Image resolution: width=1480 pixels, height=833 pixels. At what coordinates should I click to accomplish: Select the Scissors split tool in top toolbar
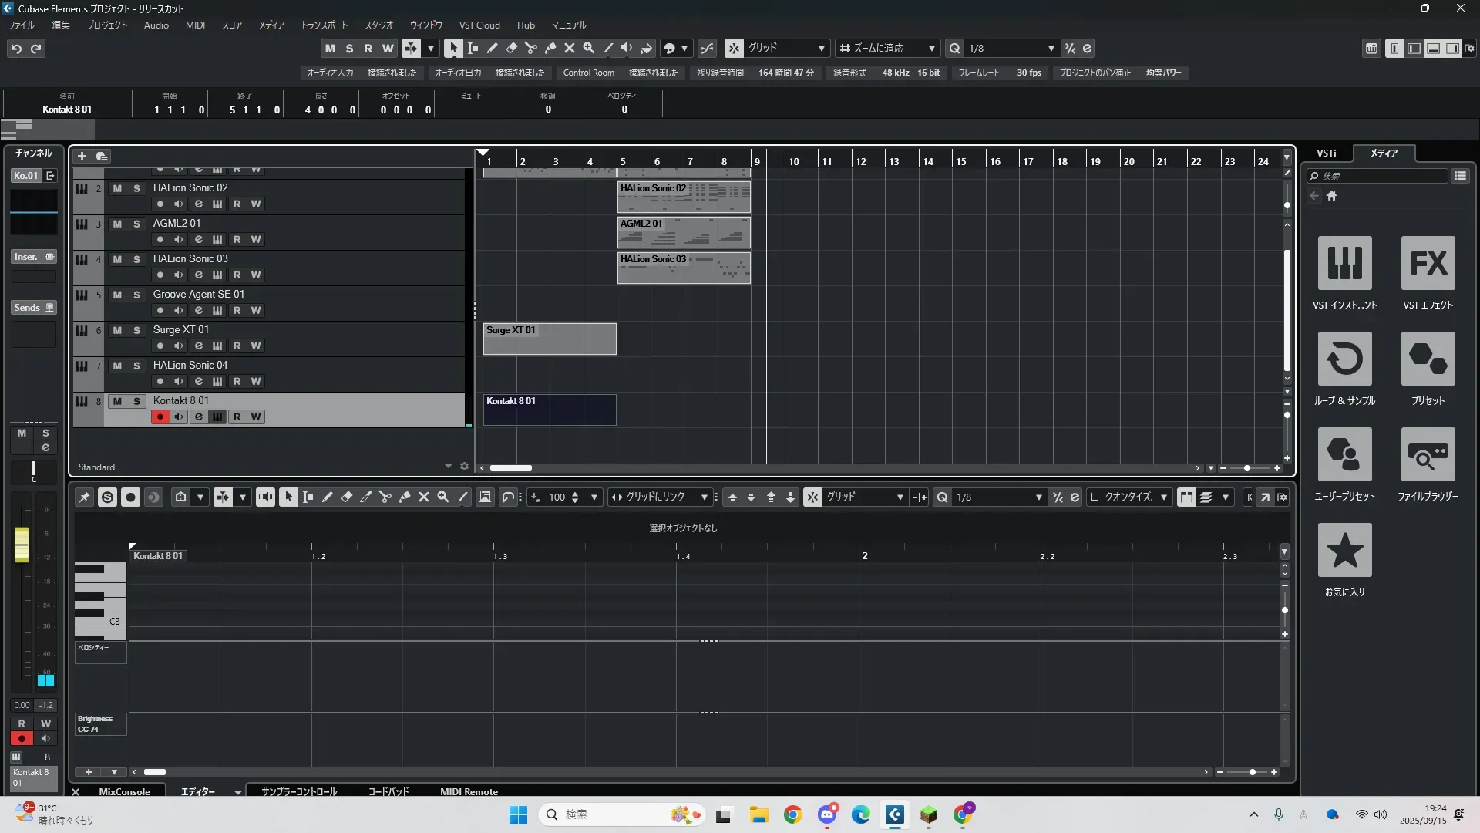(x=531, y=48)
